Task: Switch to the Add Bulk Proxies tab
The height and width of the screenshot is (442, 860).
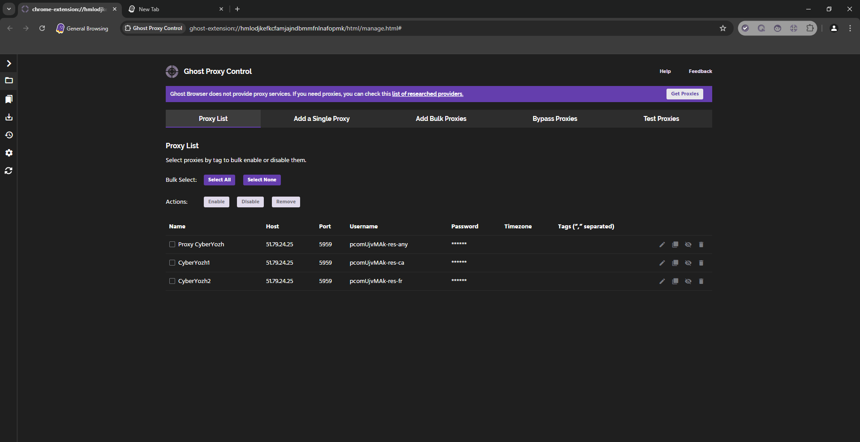Action: click(441, 119)
